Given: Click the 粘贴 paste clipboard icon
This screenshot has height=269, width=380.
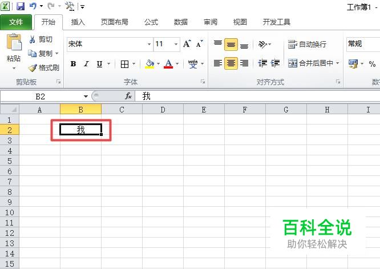Looking at the screenshot, I should [x=14, y=42].
